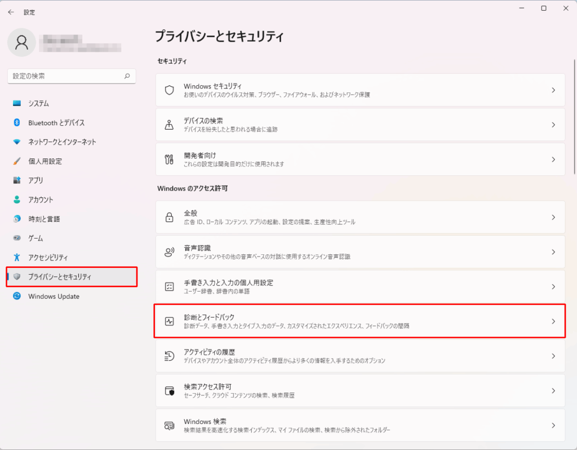
Task: Open アクティビティの履歴 settings
Action: 360,356
